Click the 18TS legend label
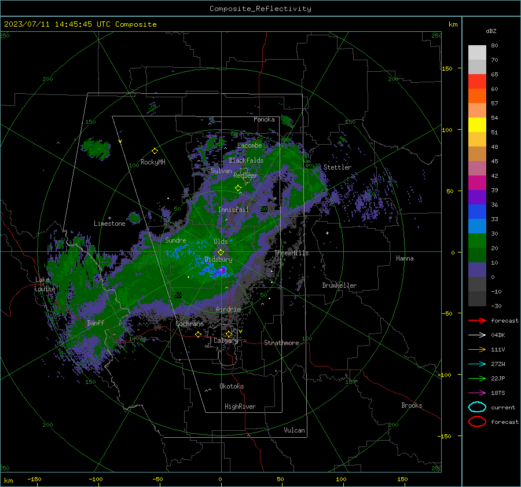This screenshot has width=521, height=487. [498, 393]
